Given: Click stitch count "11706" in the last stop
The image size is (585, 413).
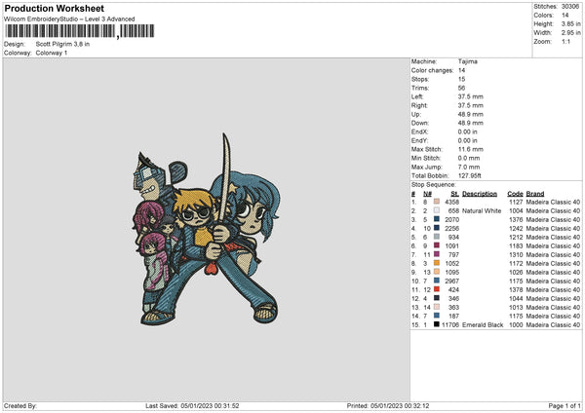Looking at the screenshot, I should click(450, 325).
